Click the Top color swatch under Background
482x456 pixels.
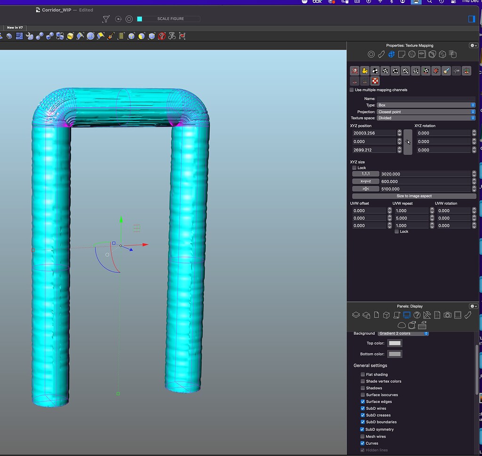click(x=394, y=343)
